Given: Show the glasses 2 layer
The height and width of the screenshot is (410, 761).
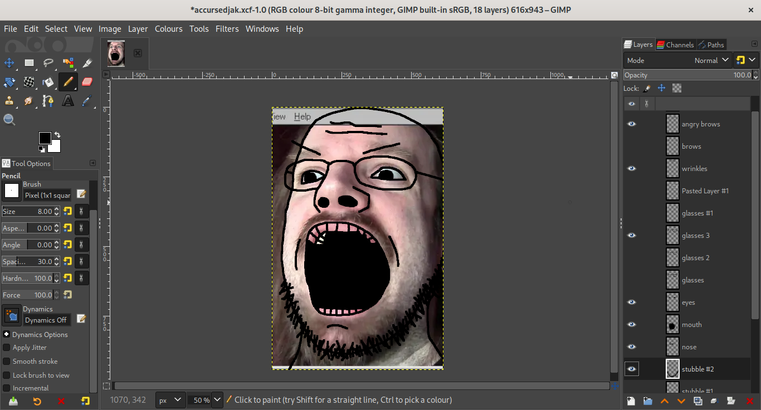Looking at the screenshot, I should 631,258.
